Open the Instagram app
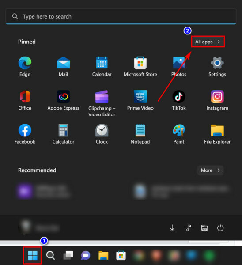This screenshot has width=242, height=265. (217, 100)
